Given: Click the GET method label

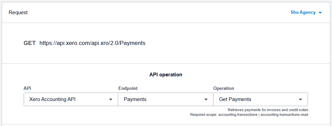Looking at the screenshot, I should click(30, 43).
